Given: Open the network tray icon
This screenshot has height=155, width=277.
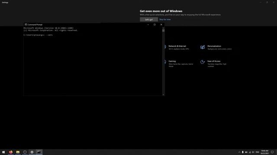Looking at the screenshot, I should click(x=250, y=152).
